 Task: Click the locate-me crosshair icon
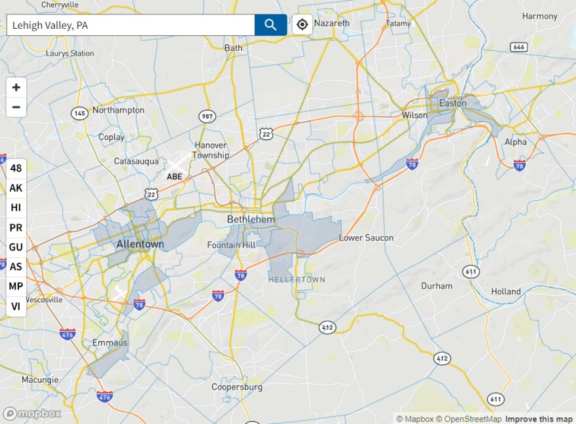[x=302, y=25]
